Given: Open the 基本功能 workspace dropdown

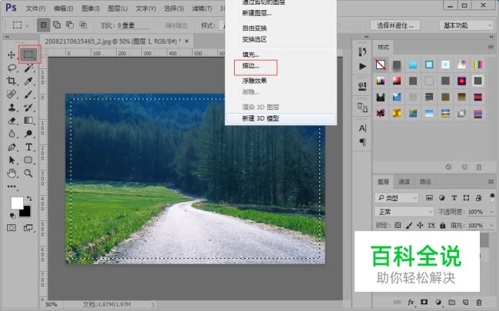Looking at the screenshot, I should pyautogui.click(x=466, y=25).
